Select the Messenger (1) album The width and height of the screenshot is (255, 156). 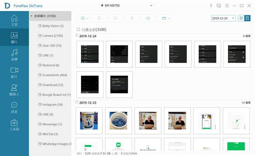[x=50, y=124]
